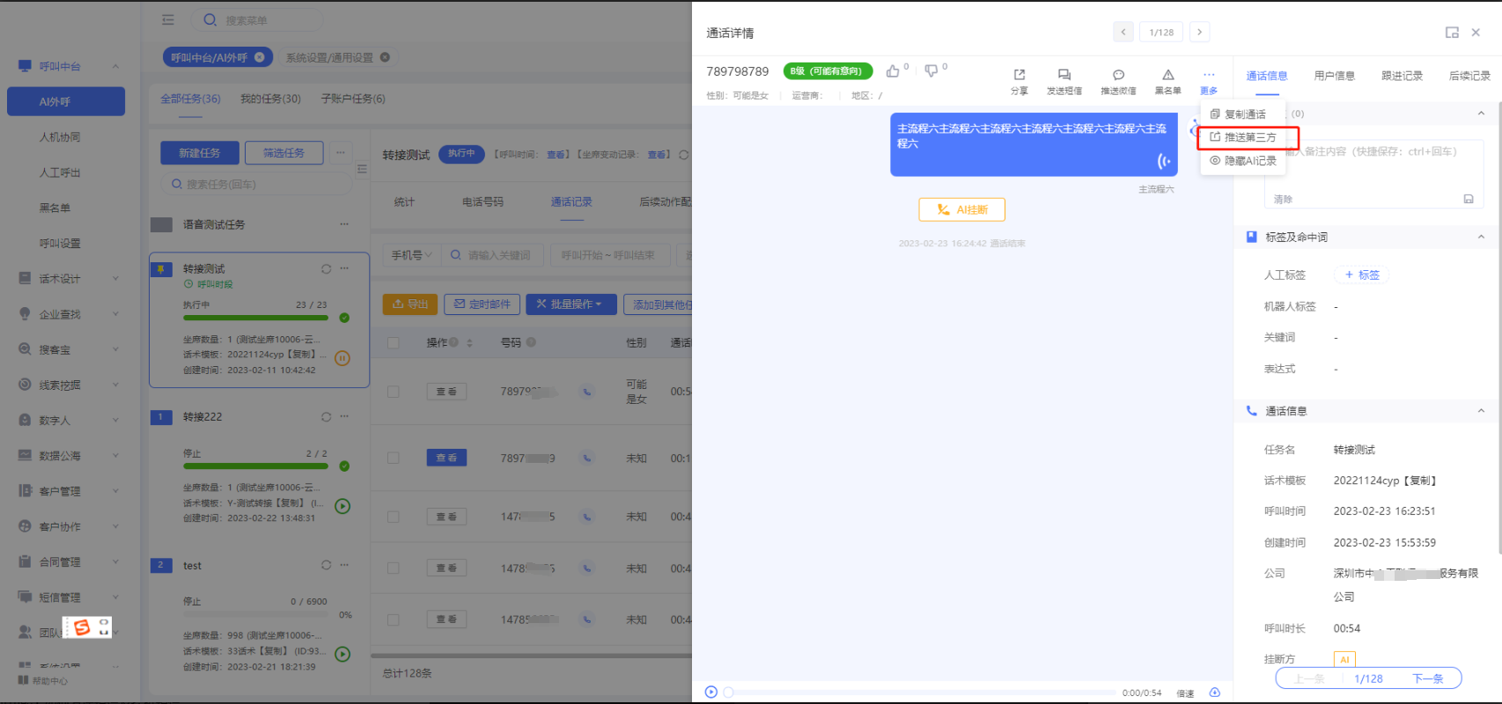Add the number to 黑名单 blacklist
This screenshot has height=704, width=1502.
(x=1167, y=76)
